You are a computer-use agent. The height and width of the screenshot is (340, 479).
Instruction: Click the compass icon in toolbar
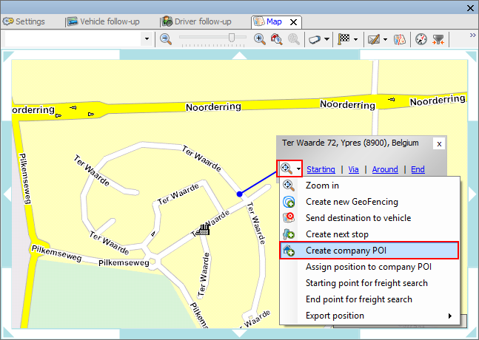pyautogui.click(x=421, y=38)
